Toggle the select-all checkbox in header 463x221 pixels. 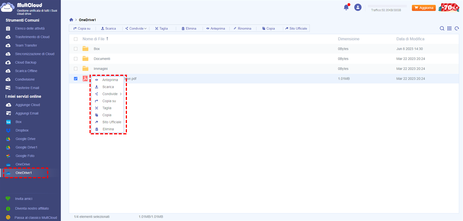click(76, 39)
